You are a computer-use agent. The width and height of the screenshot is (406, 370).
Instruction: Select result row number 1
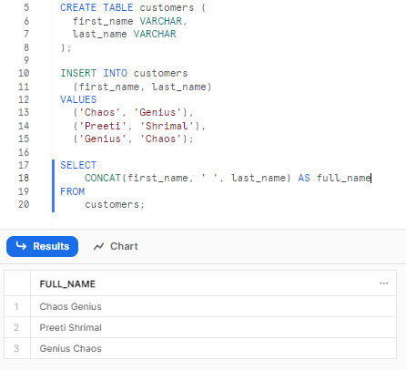point(16,306)
